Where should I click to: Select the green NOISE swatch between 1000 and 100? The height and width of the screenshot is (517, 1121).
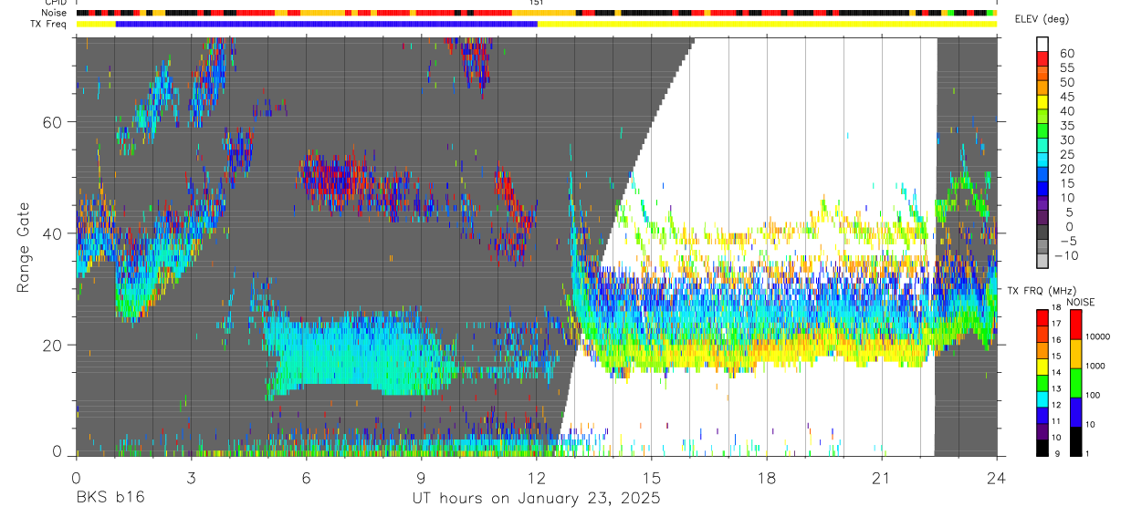[1074, 382]
